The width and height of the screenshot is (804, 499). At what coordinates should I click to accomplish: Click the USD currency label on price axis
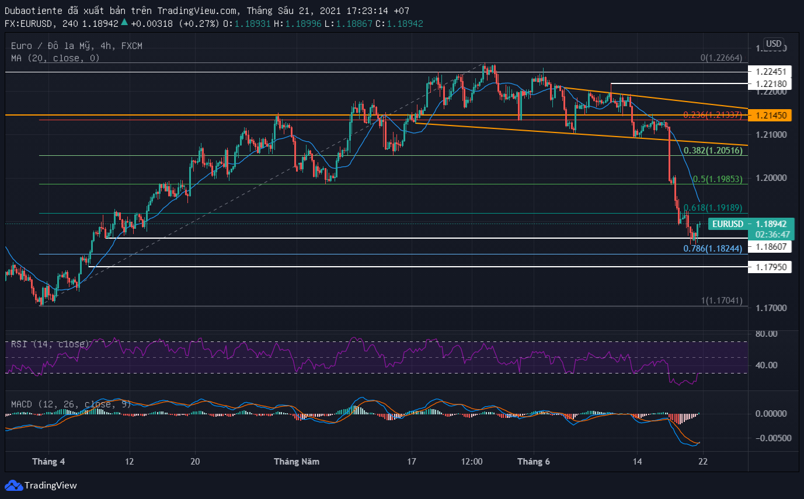[774, 44]
